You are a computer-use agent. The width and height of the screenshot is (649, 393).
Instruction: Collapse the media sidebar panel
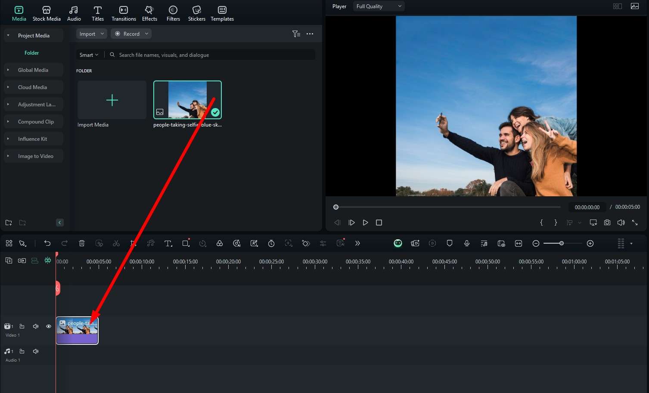tap(60, 223)
